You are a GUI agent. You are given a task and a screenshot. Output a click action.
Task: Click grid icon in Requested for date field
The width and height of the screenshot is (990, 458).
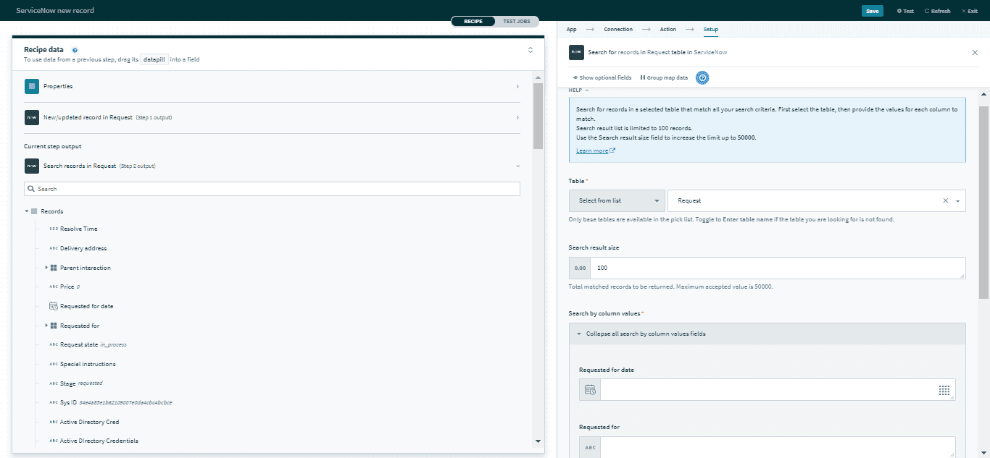(x=944, y=390)
